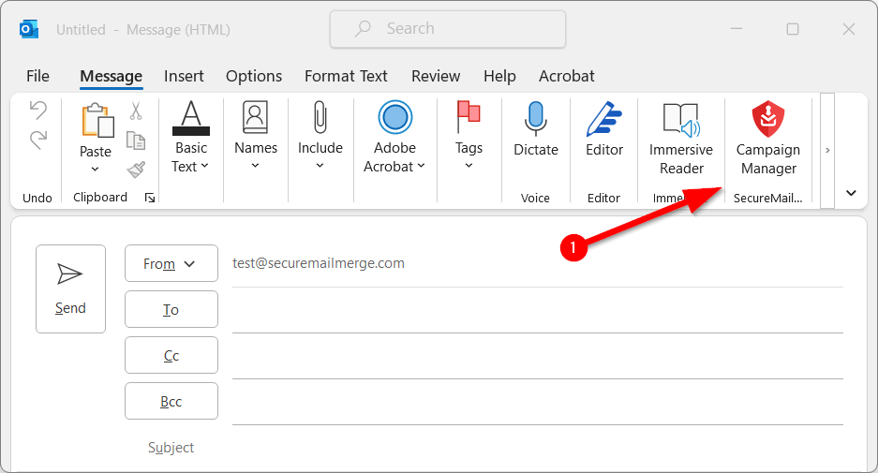The height and width of the screenshot is (473, 878).
Task: Select the Format Painter brush
Action: point(136,170)
